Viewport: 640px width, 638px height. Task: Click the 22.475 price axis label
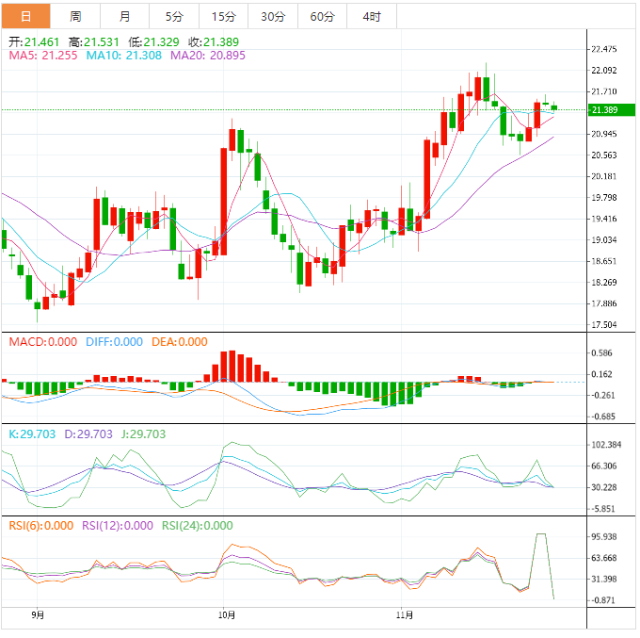click(x=604, y=49)
